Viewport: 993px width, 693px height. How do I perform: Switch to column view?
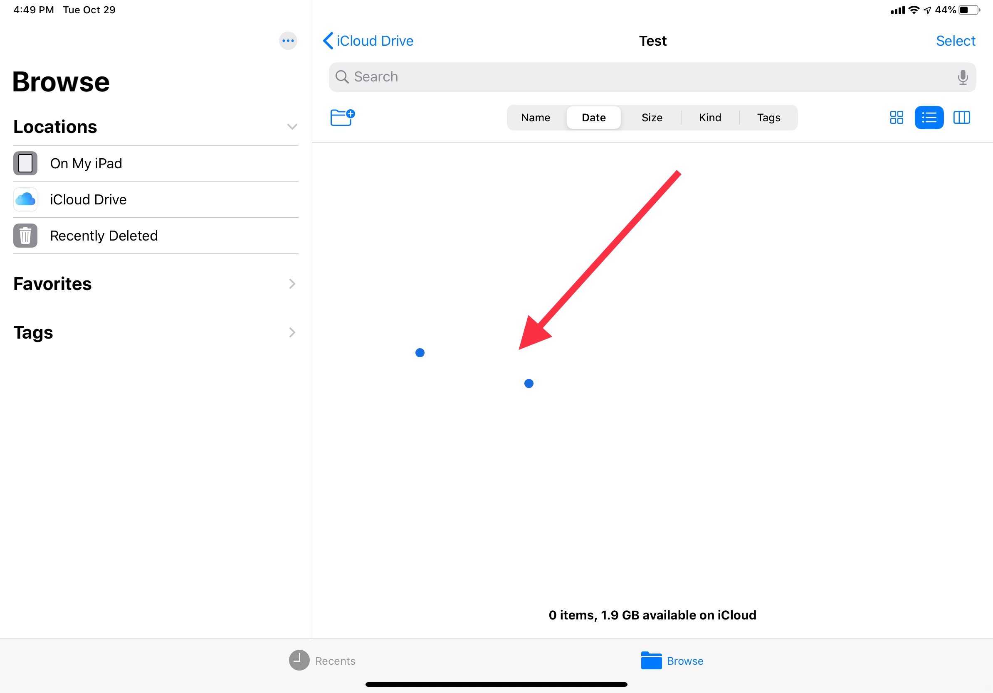coord(961,118)
